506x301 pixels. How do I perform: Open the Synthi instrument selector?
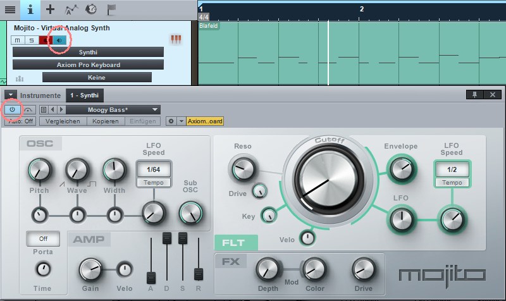click(x=88, y=52)
